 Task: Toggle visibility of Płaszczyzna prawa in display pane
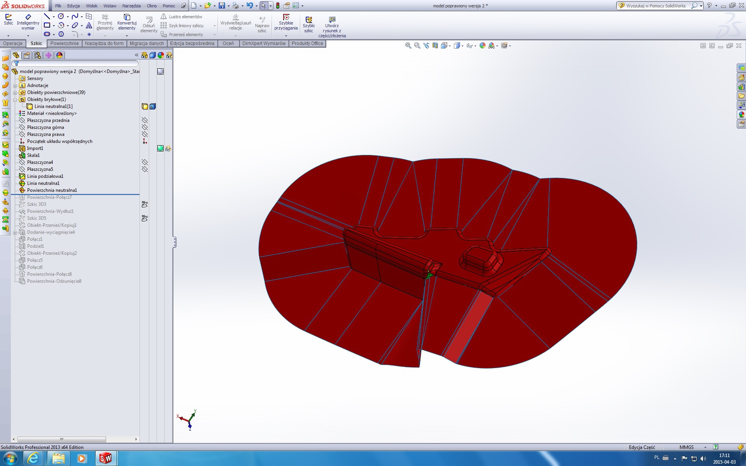(145, 134)
